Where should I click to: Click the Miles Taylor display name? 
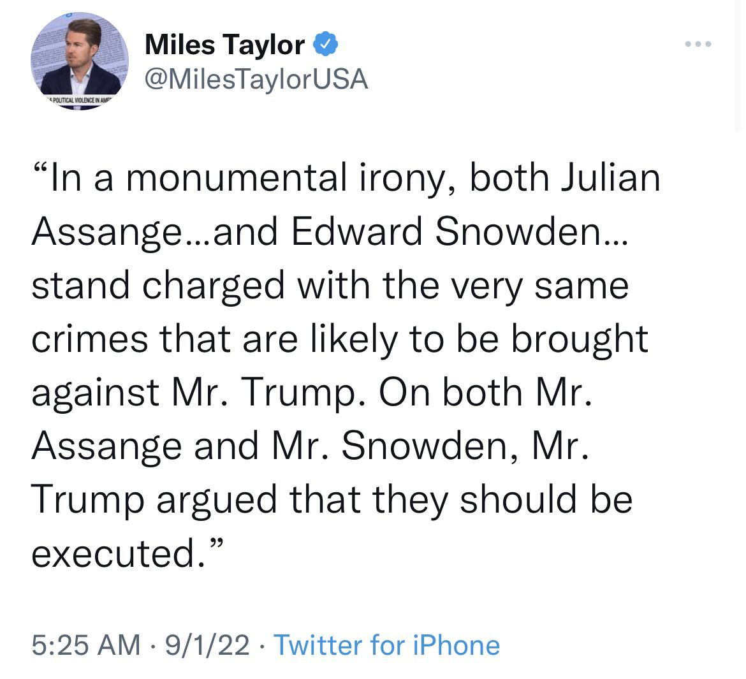pyautogui.click(x=224, y=45)
